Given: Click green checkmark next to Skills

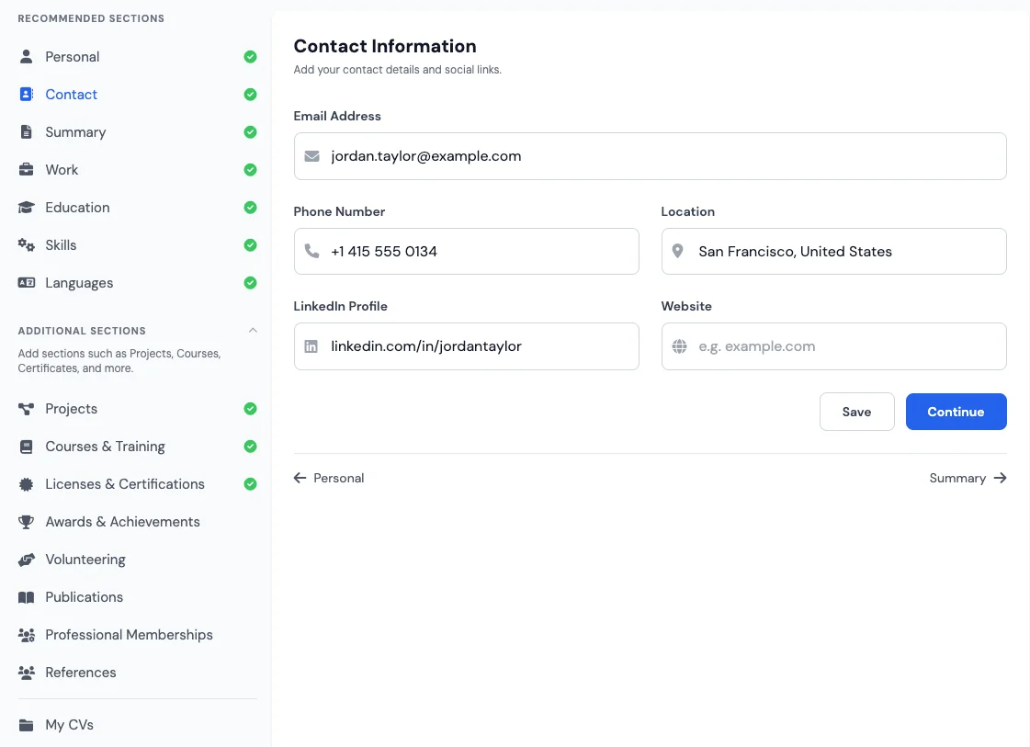Looking at the screenshot, I should (250, 245).
